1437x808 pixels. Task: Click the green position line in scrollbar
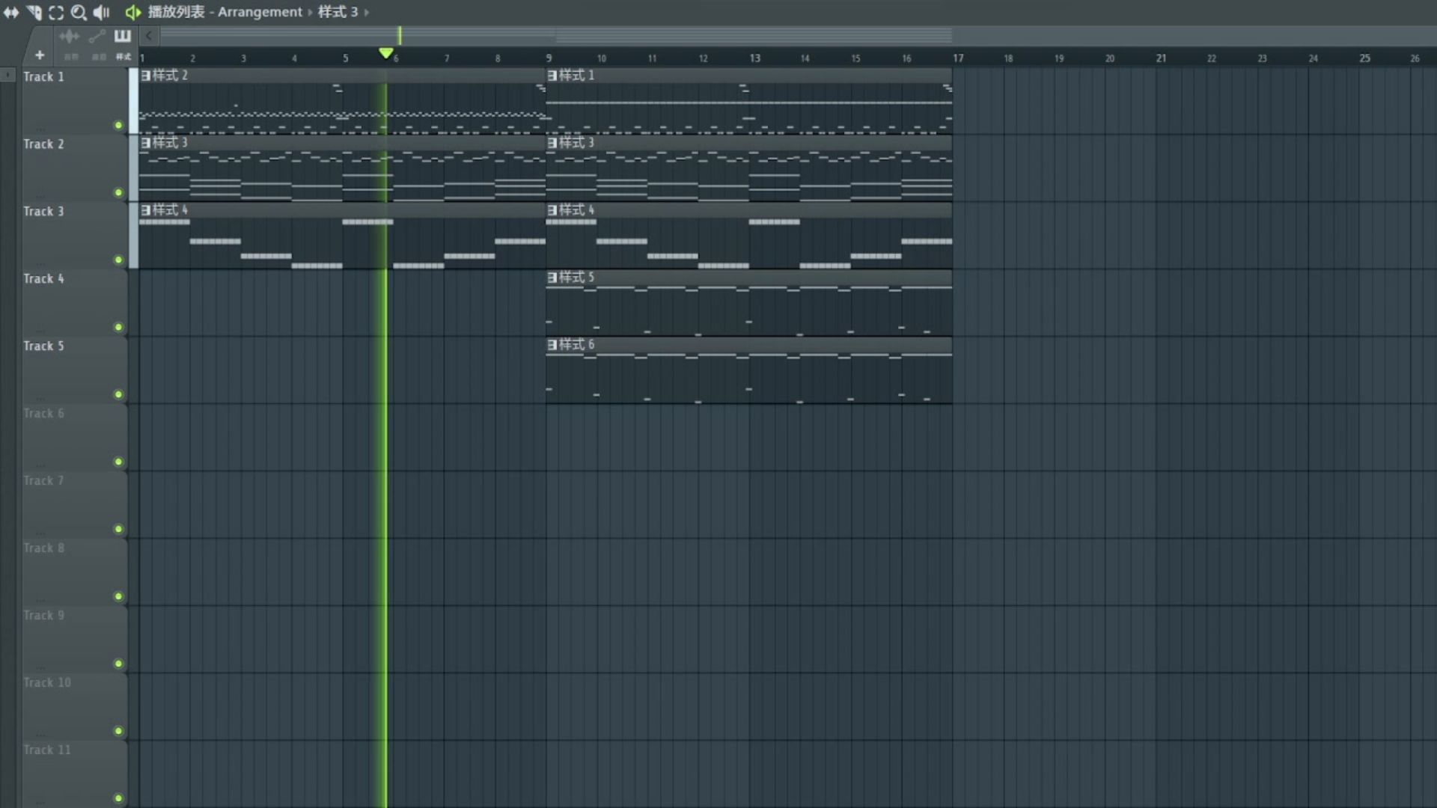(400, 35)
